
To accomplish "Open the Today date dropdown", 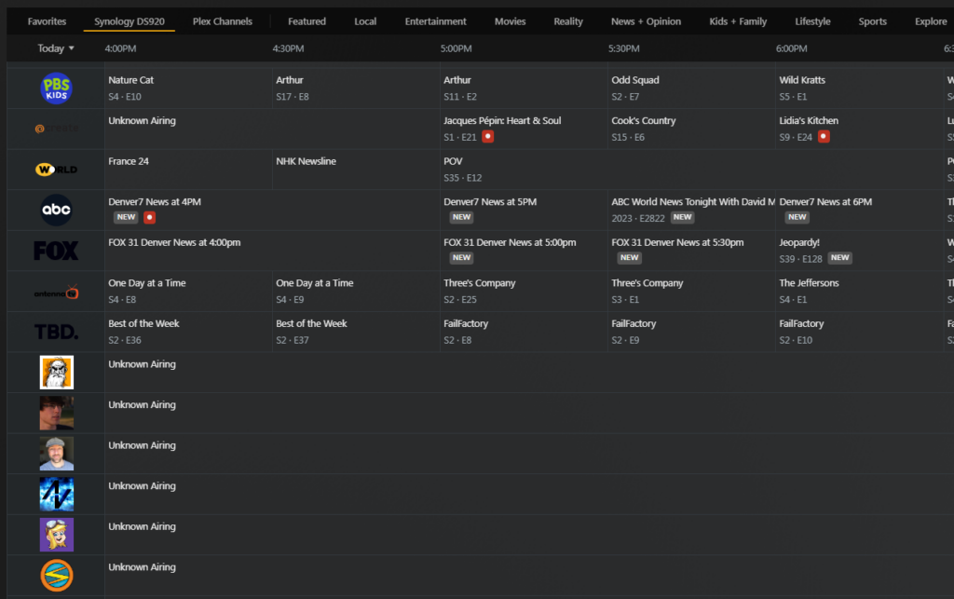I will point(55,48).
